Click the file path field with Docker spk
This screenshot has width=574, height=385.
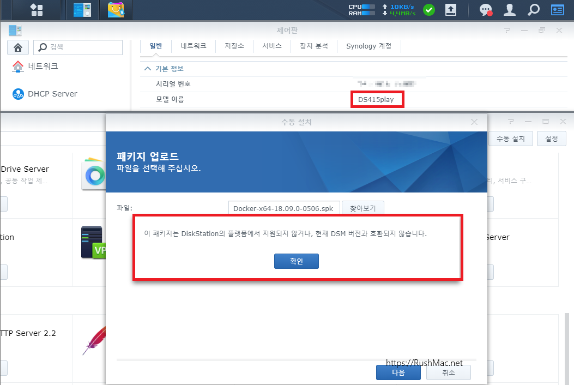click(284, 208)
